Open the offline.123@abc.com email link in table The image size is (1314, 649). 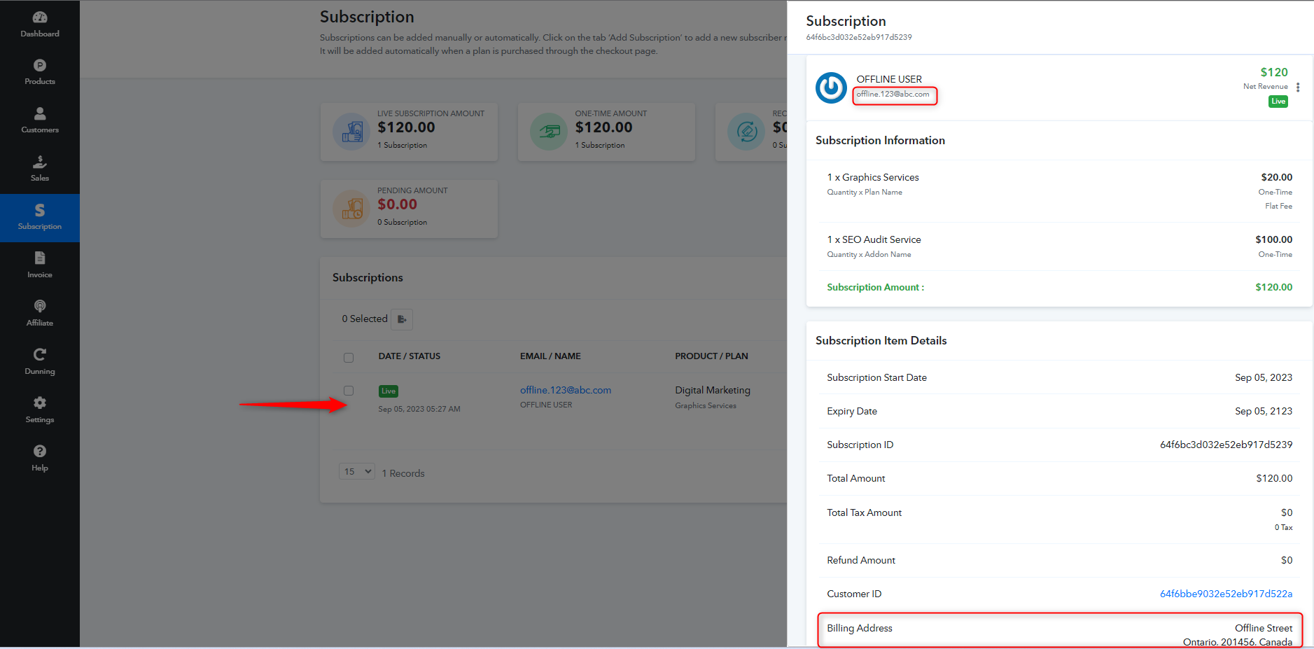pyautogui.click(x=566, y=390)
